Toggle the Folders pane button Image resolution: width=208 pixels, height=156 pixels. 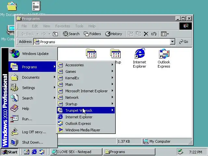(92, 34)
